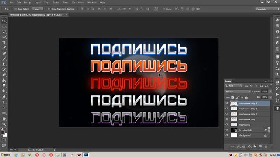The height and width of the screenshot is (157, 280).
Task: Open the Image menu
Action: coord(28,3)
